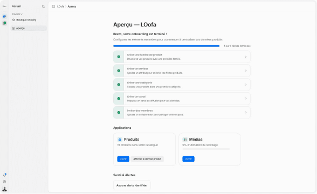Click green check for Créer une catégorie
This screenshot has width=317, height=194.
coord(119,85)
